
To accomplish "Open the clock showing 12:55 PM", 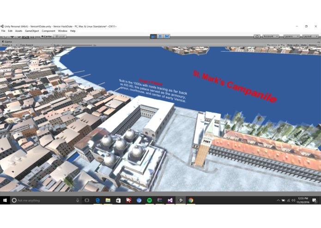I will point(303,200).
